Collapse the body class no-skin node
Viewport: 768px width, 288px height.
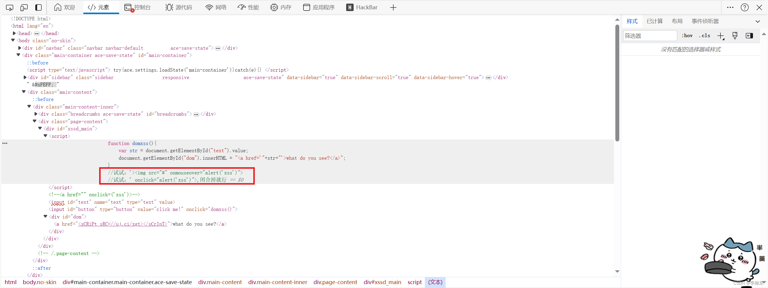click(x=13, y=40)
